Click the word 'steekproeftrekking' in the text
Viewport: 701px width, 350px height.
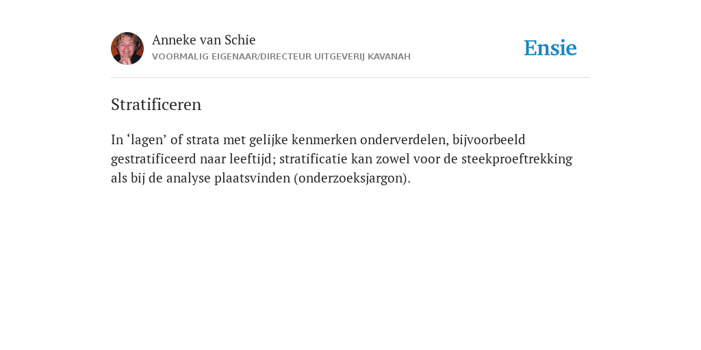(516, 159)
